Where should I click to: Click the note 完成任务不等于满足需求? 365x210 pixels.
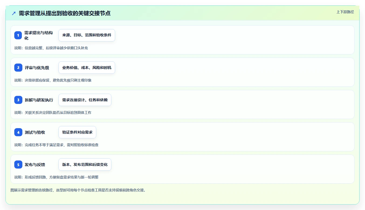point(44,145)
